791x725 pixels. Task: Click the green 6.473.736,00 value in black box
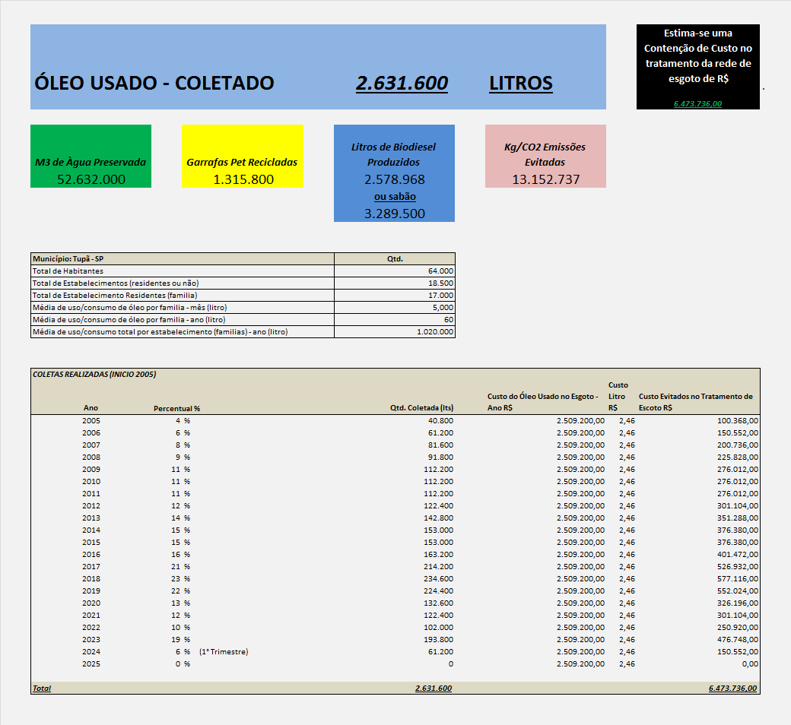click(697, 103)
